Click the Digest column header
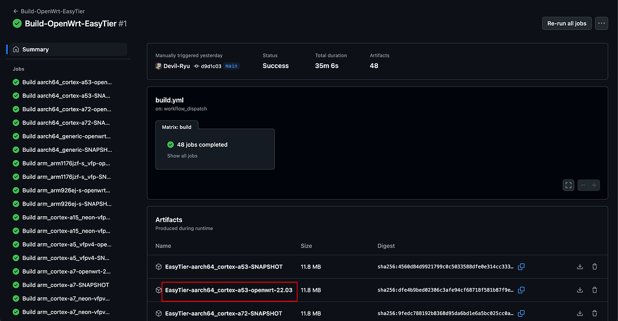618x321 pixels. point(386,246)
